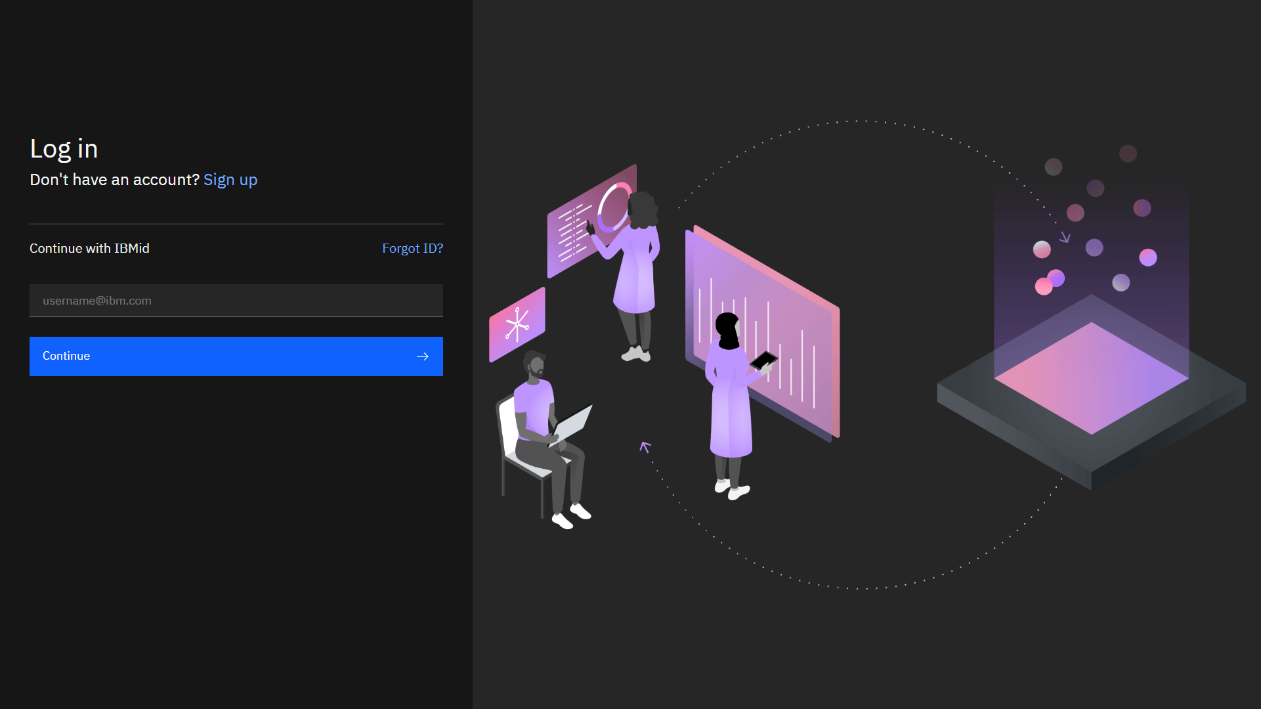Click the pink diamond platform surface
1261x709 pixels.
(x=1091, y=378)
